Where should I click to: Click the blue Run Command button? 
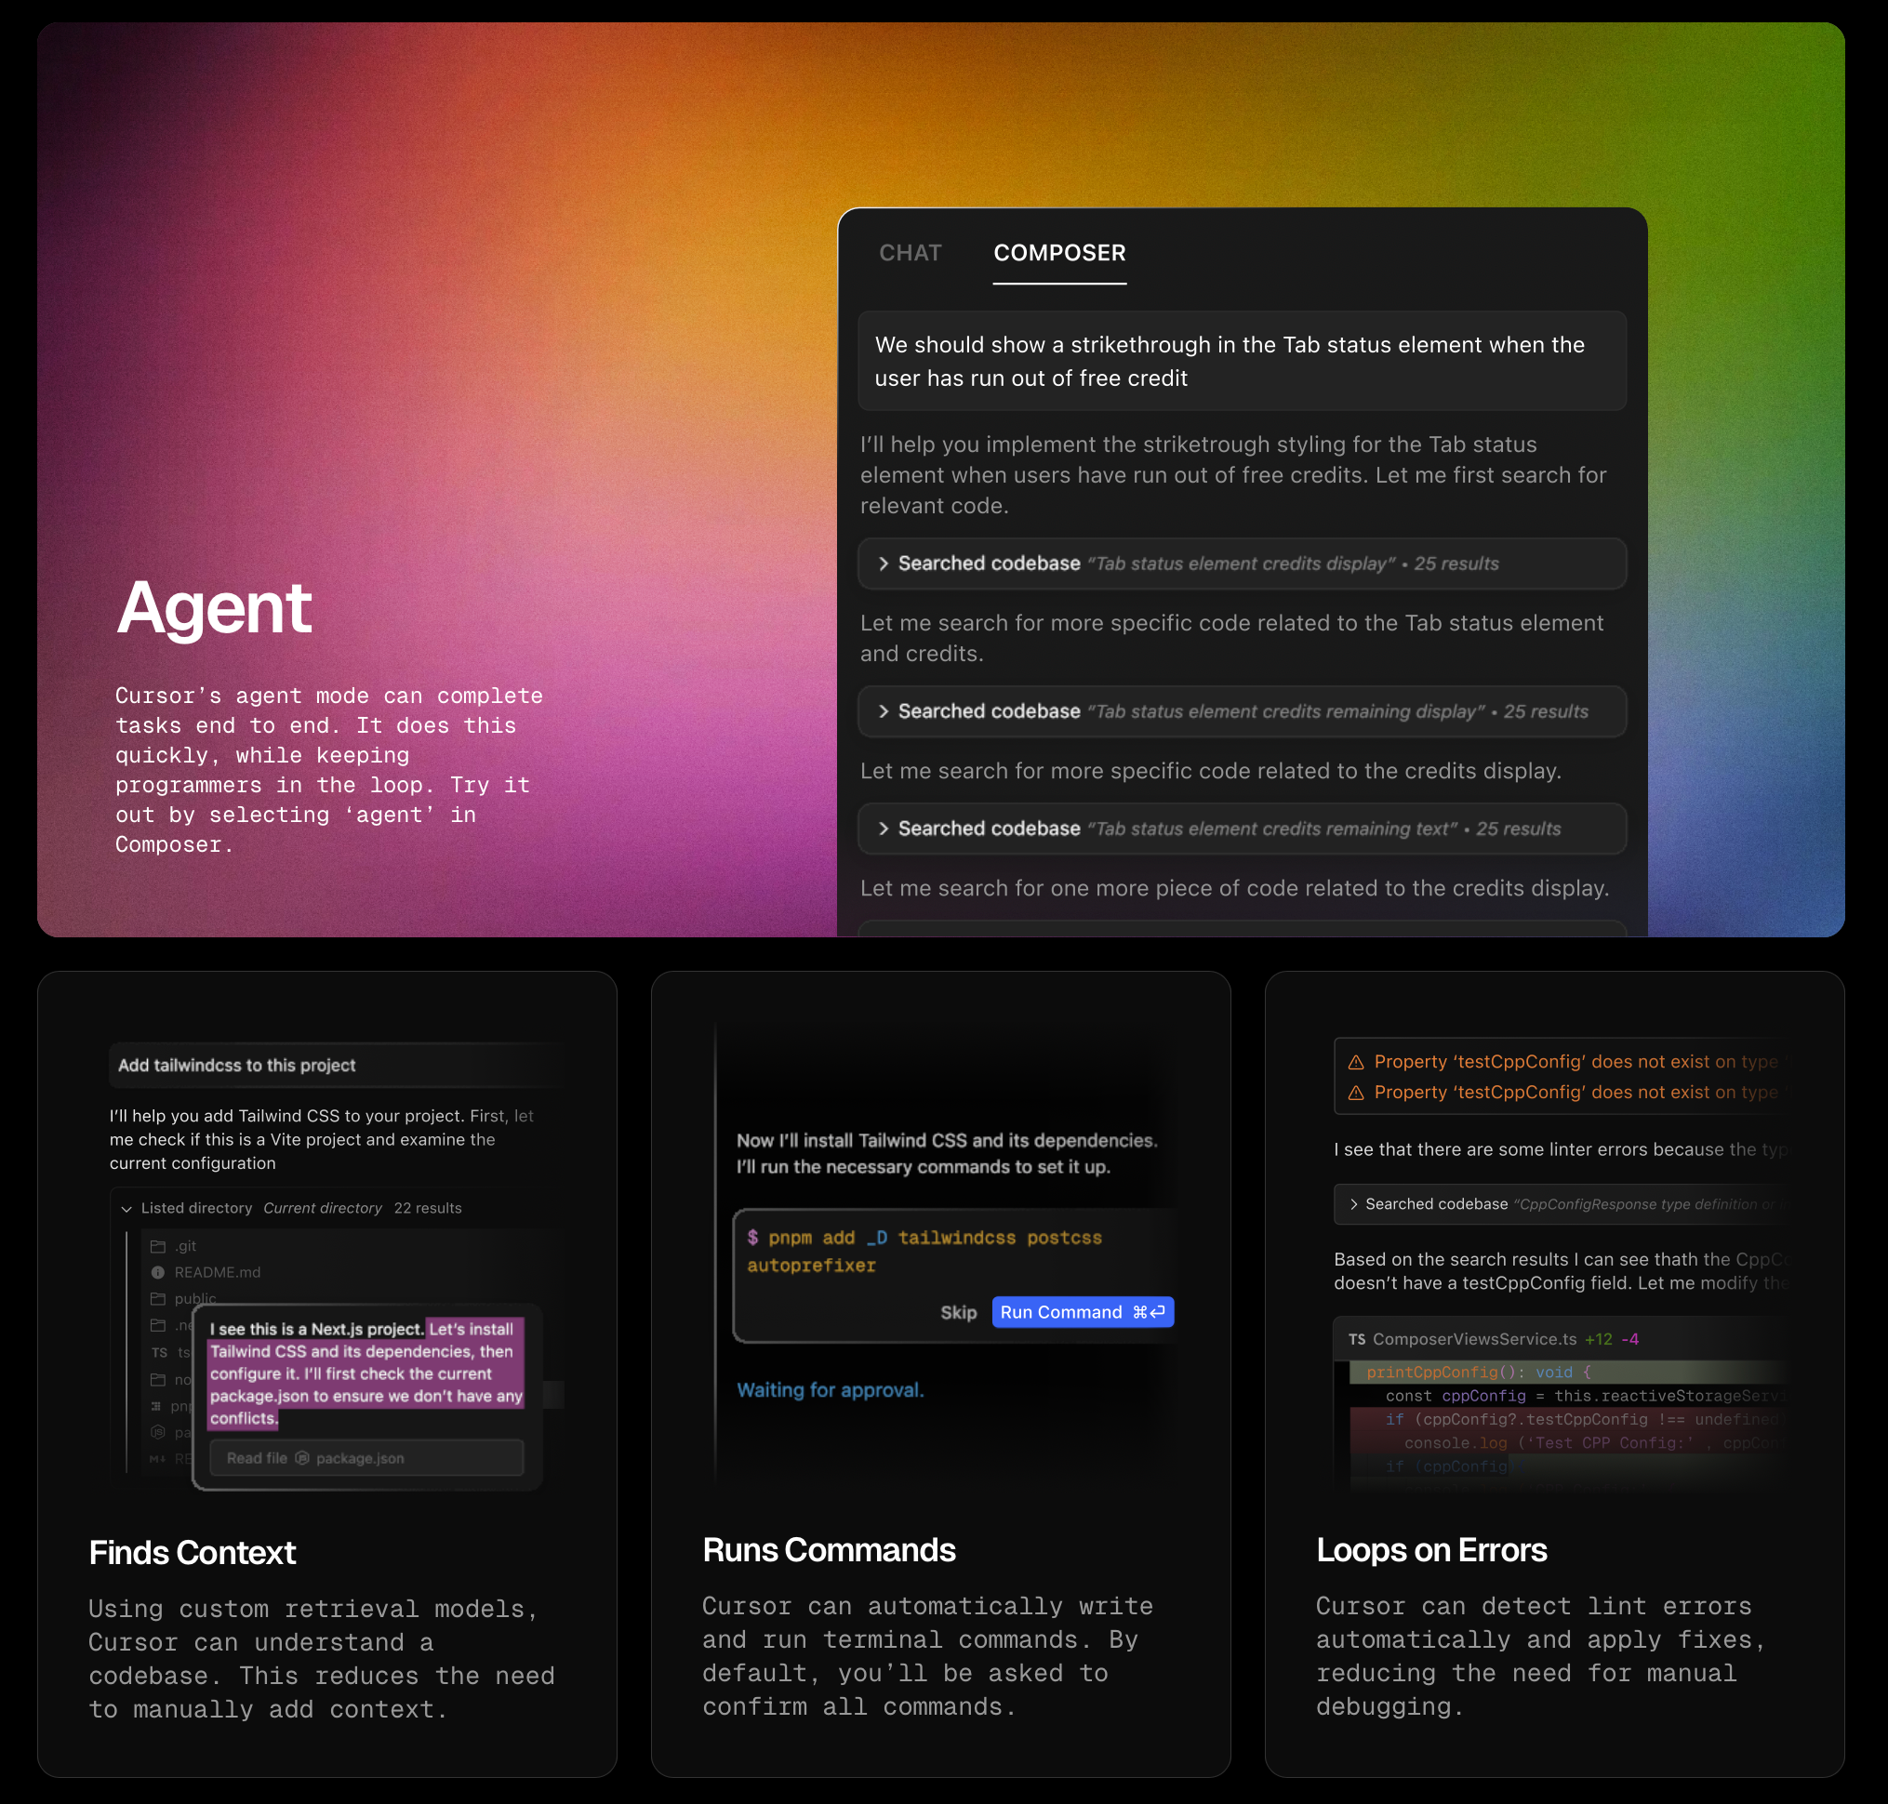click(1082, 1313)
